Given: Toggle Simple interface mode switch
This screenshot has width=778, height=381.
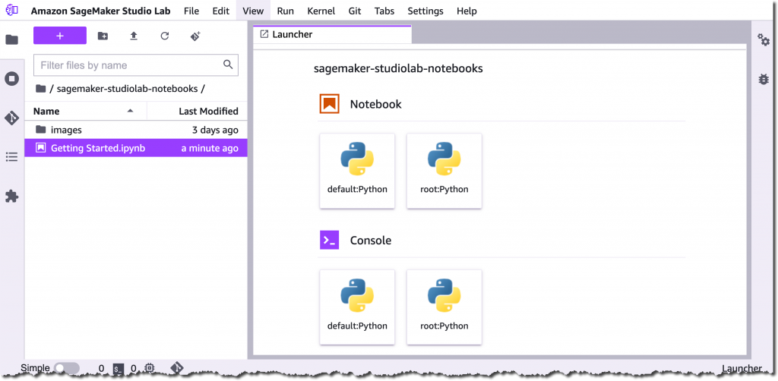Looking at the screenshot, I should pyautogui.click(x=67, y=368).
